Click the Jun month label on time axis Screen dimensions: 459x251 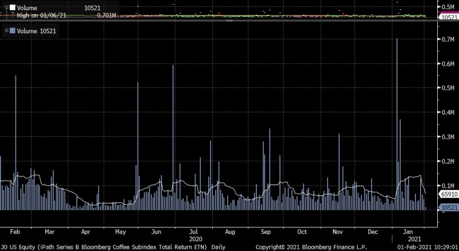[x=156, y=232]
